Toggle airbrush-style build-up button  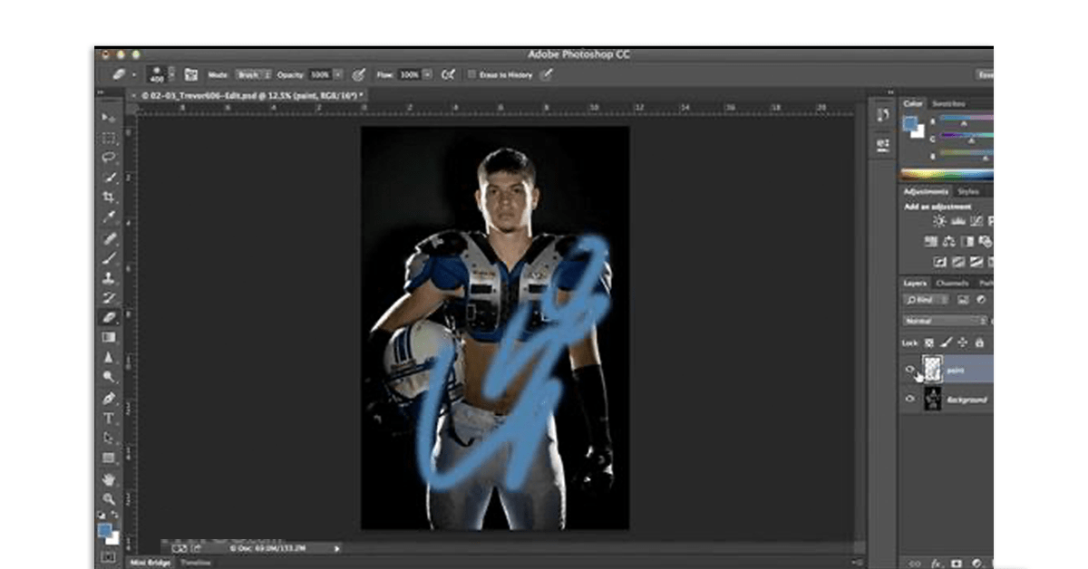(x=447, y=75)
